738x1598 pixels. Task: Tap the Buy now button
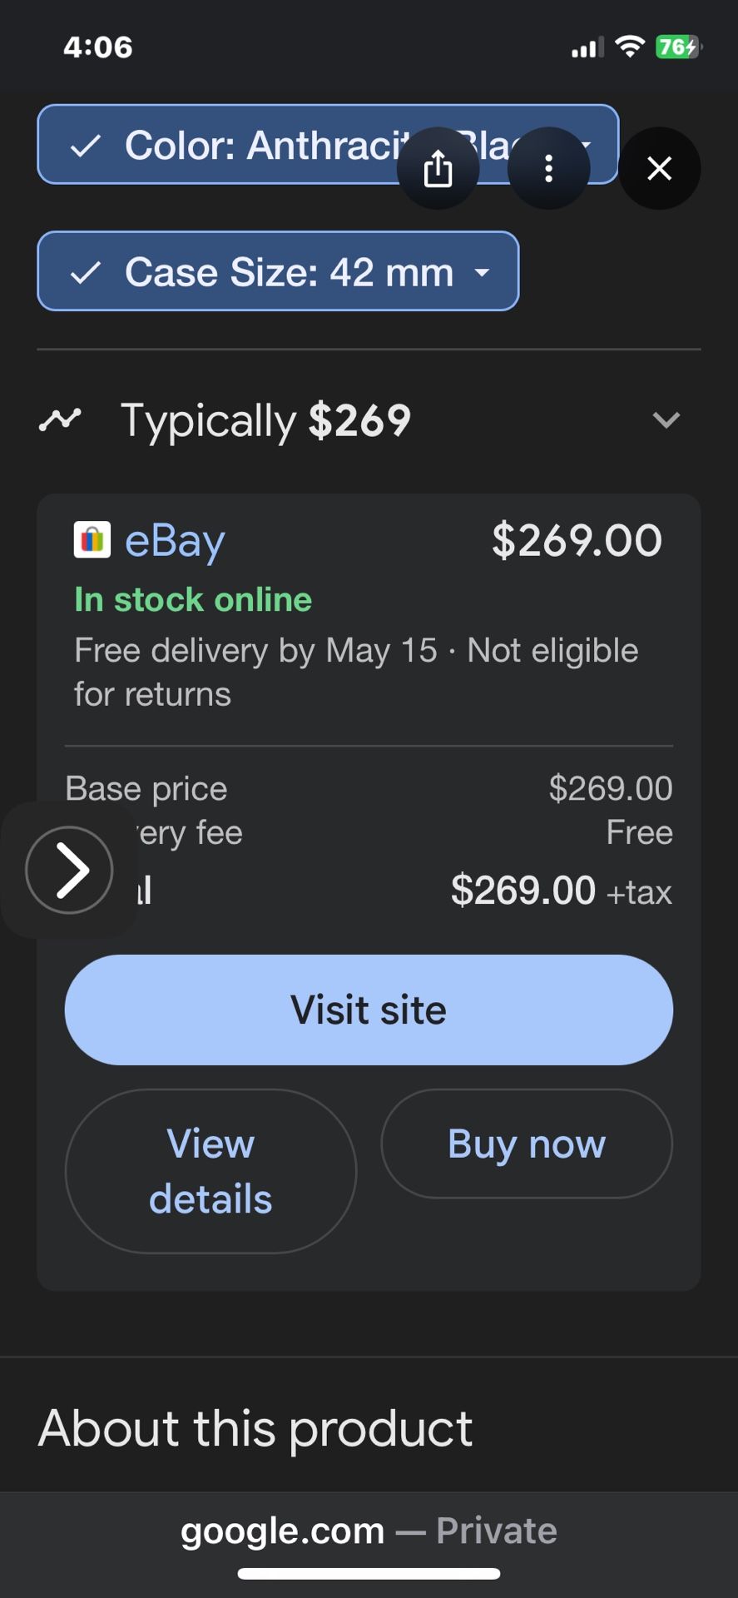[527, 1144]
